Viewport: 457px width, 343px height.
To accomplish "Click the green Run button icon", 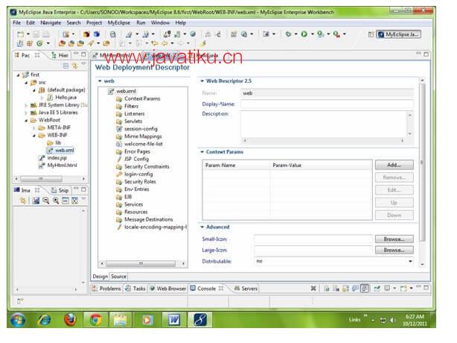I will pos(304,34).
